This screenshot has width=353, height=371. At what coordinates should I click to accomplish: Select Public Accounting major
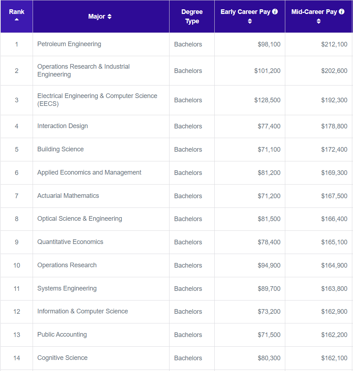62,335
